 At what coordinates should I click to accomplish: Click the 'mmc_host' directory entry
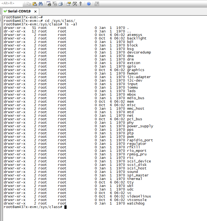click(x=136, y=109)
